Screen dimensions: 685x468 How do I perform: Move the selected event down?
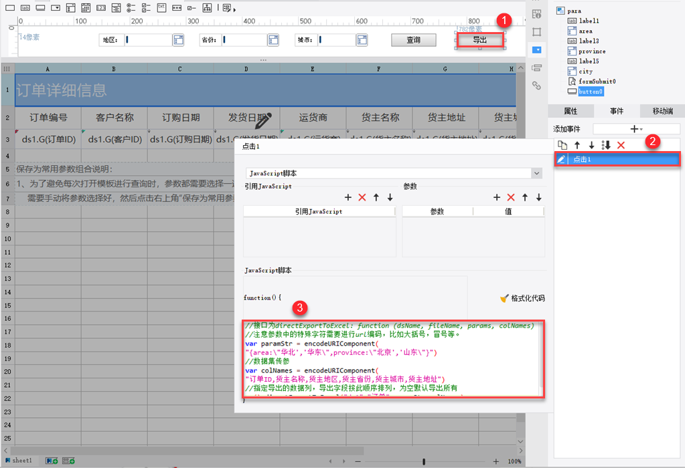[591, 145]
